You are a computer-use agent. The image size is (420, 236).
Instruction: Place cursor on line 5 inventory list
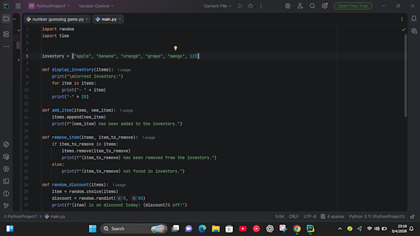click(x=120, y=56)
